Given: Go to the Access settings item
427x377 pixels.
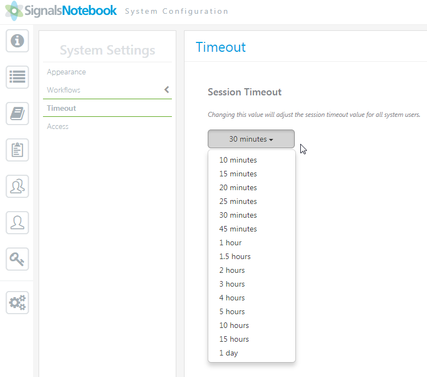Looking at the screenshot, I should click(58, 126).
